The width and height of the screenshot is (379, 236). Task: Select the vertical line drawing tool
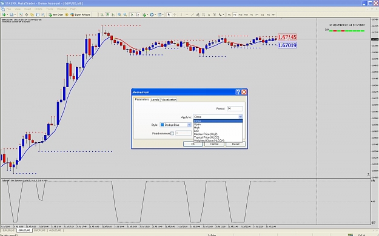181,15
